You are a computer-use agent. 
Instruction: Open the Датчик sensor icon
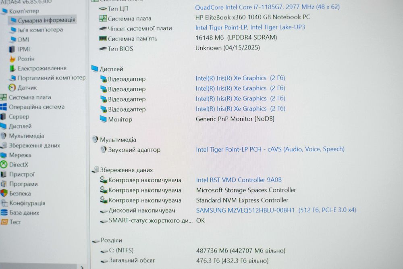coord(12,88)
